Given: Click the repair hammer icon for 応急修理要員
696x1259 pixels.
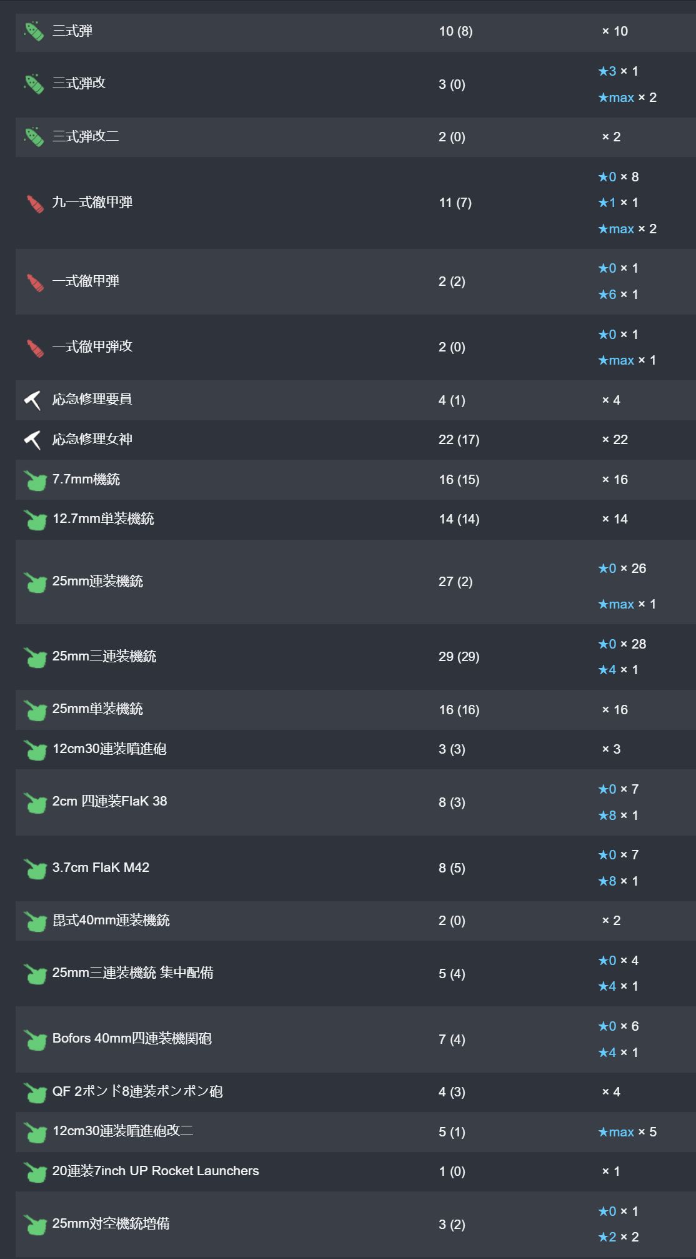Looking at the screenshot, I should [33, 400].
